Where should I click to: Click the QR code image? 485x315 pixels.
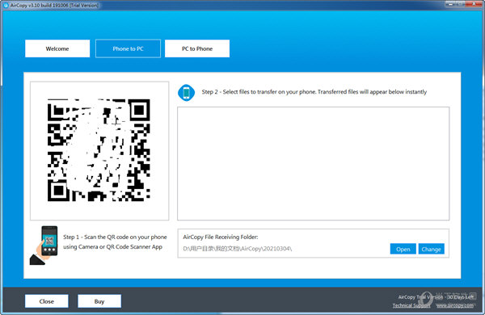tap(99, 150)
